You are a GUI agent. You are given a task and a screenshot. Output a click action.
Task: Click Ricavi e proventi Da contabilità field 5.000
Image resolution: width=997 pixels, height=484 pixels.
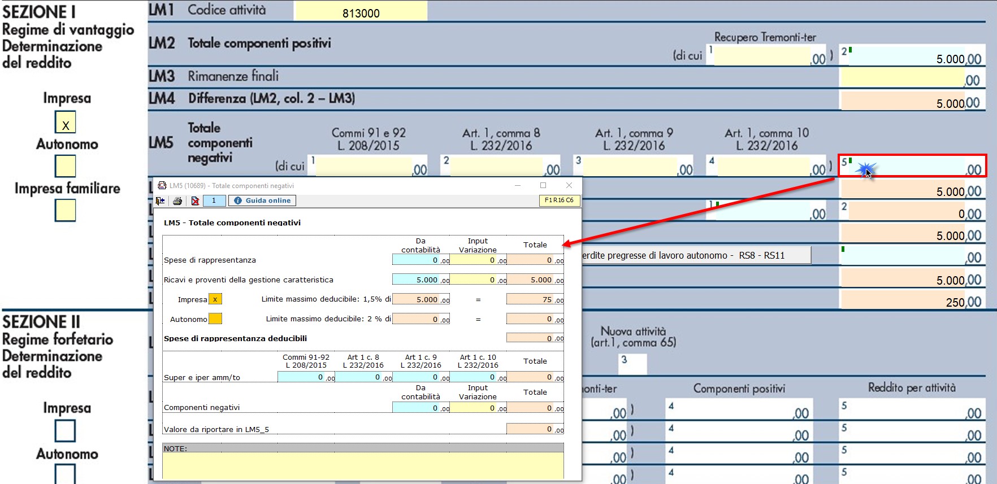[x=421, y=280]
